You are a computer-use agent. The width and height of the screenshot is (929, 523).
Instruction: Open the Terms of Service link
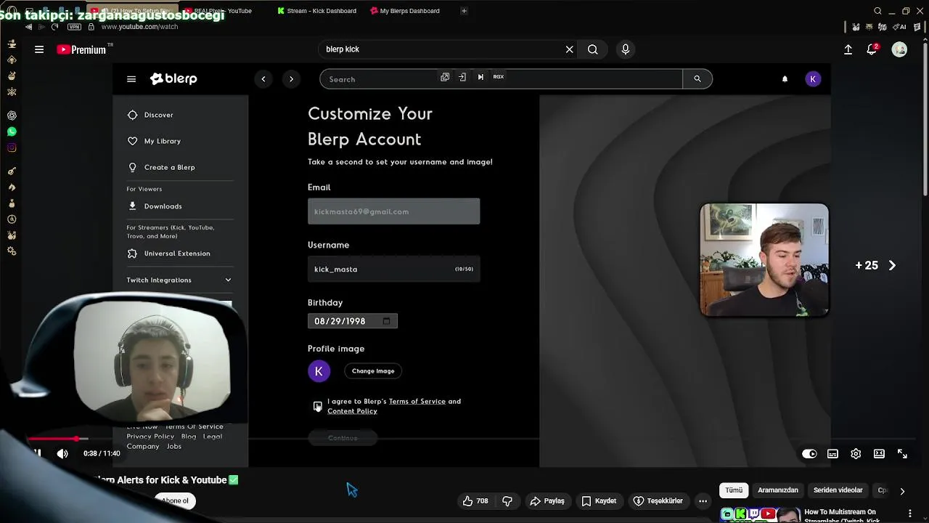tap(417, 401)
